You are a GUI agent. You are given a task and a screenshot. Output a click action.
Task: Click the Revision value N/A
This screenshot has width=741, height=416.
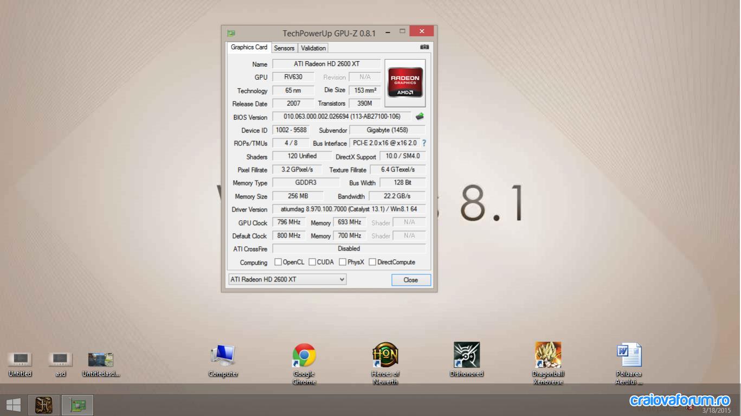tap(365, 77)
